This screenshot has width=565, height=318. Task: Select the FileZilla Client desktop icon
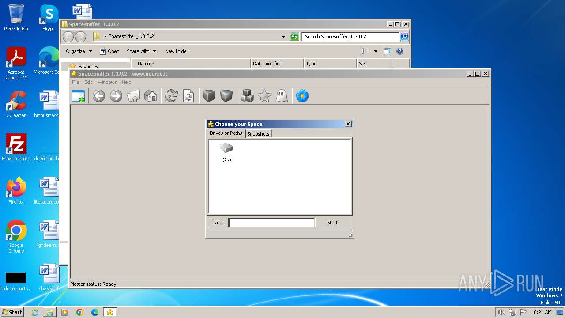[x=16, y=148]
